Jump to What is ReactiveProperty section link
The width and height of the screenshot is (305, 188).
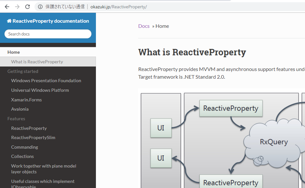(x=48, y=62)
